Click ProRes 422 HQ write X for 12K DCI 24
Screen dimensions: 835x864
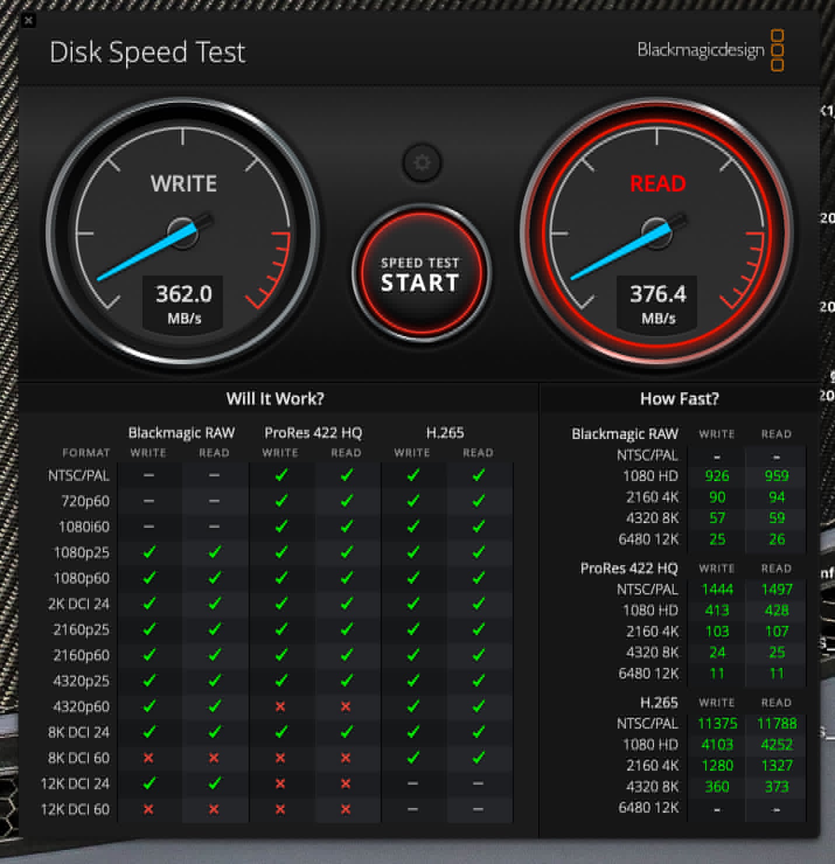click(280, 783)
